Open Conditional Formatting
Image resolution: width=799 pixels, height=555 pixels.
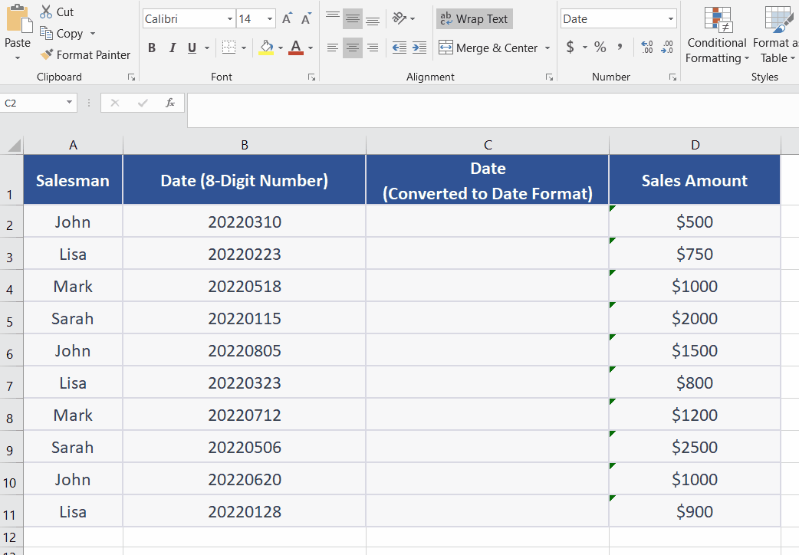pos(716,36)
